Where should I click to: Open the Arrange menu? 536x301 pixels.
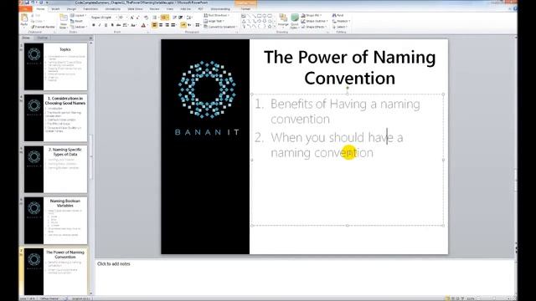[x=283, y=20]
